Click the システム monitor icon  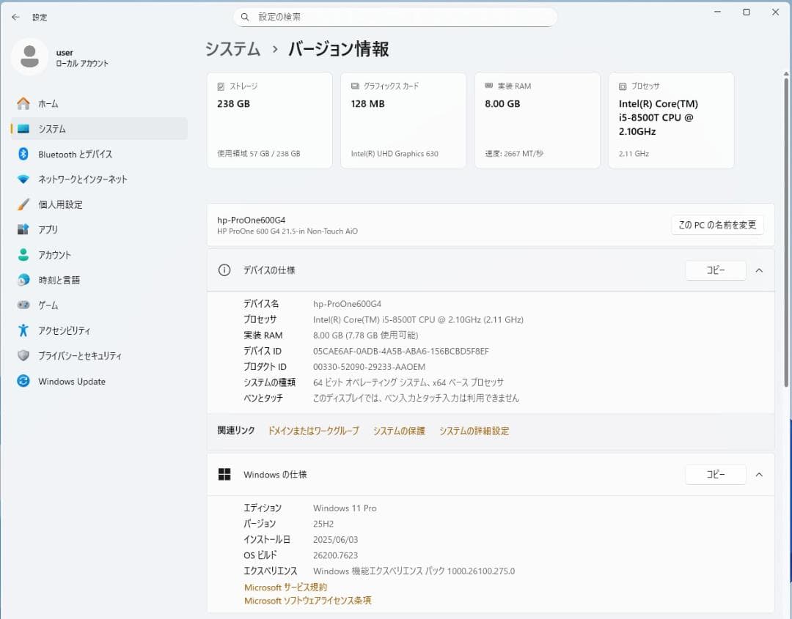click(x=23, y=129)
